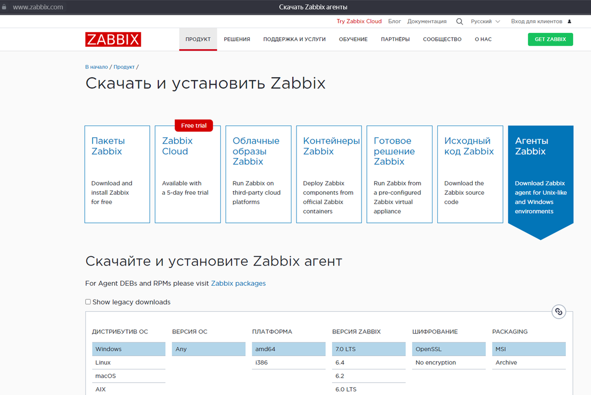
Task: Select macOS OS distribution
Action: point(129,376)
